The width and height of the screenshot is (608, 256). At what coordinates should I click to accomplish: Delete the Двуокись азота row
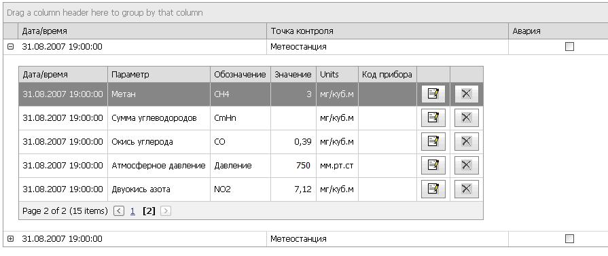pos(467,189)
